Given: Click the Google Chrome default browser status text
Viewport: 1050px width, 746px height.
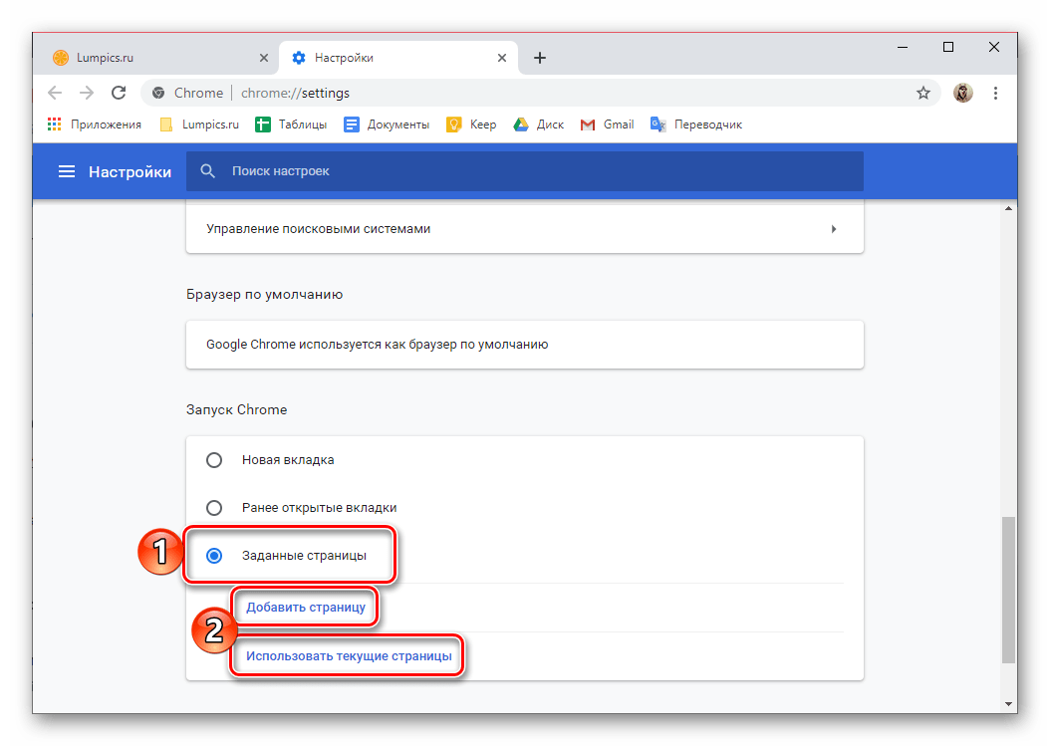Looking at the screenshot, I should click(377, 345).
